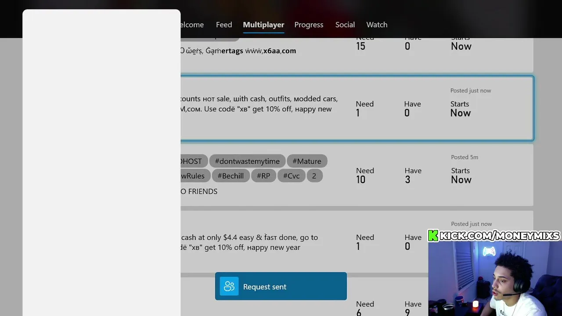Click the kick.com/moneymixs overlay text
562x316 pixels.
tap(500, 236)
